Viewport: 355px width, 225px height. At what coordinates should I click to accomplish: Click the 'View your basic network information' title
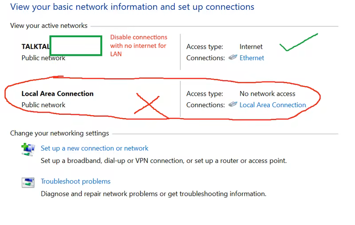132,7
